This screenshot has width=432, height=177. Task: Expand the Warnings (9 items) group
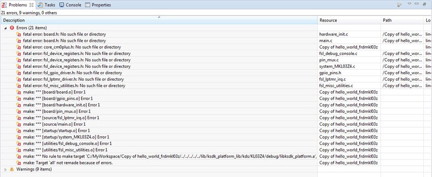[6, 169]
